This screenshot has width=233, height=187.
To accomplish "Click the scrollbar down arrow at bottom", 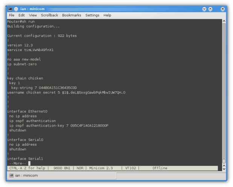I will click(224, 169).
